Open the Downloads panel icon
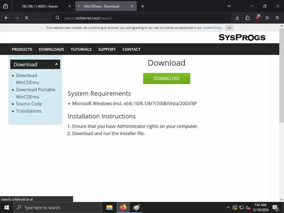This screenshot has height=213, width=284. click(x=237, y=18)
